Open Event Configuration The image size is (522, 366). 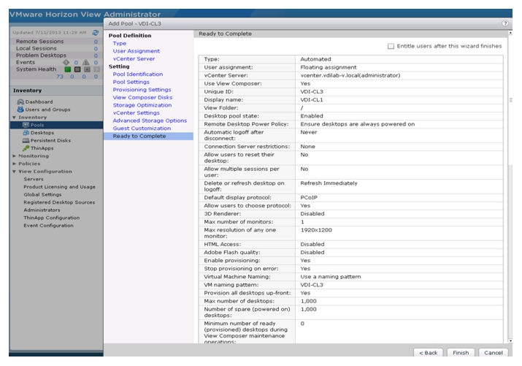click(48, 226)
